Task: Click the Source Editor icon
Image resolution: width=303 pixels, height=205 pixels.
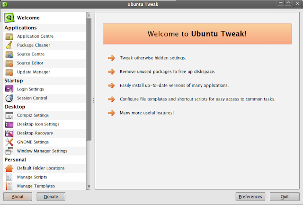Action: click(x=9, y=63)
